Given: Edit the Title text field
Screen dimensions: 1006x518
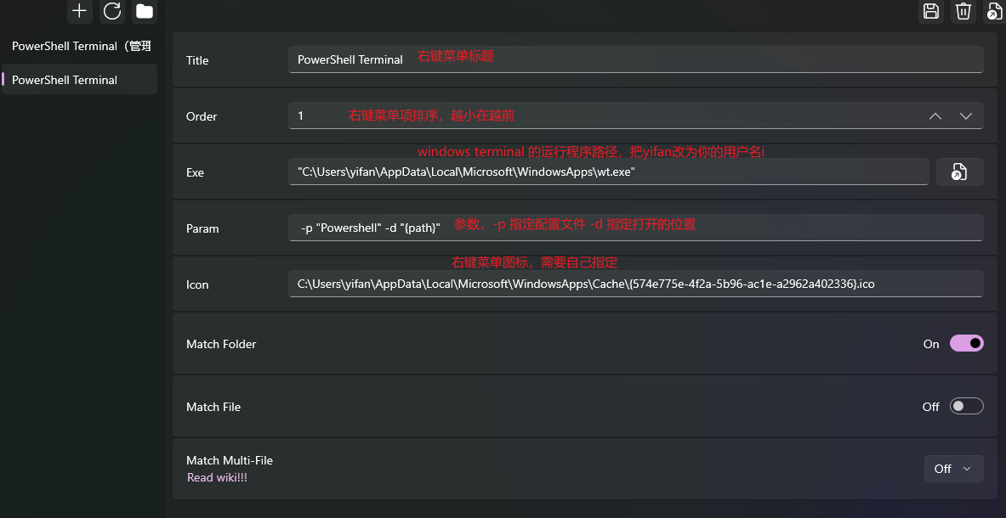Looking at the screenshot, I should [x=636, y=59].
